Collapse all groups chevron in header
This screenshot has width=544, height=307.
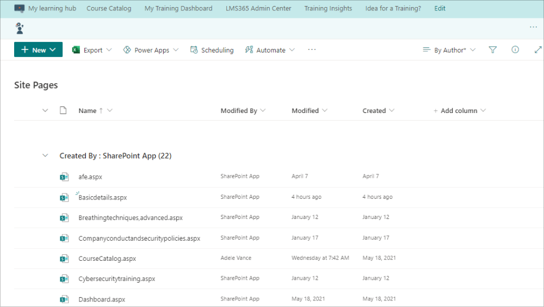tap(45, 110)
